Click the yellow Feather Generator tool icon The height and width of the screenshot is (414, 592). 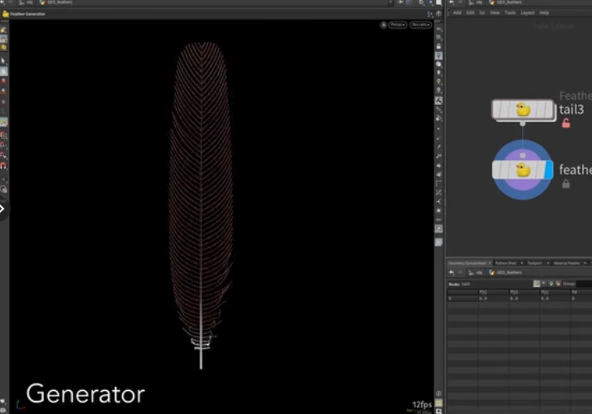(x=5, y=14)
